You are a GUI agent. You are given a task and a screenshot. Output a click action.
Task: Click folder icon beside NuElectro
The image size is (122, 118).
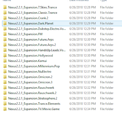tap(5, 72)
